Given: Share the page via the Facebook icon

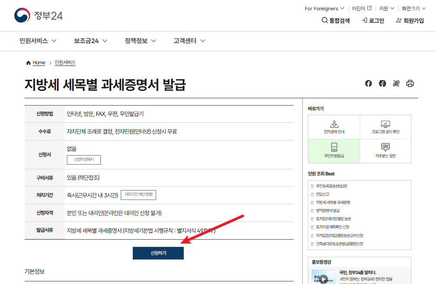Looking at the screenshot, I should [x=368, y=84].
